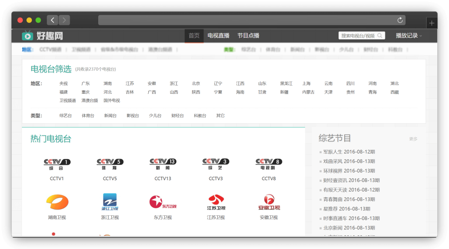Filter region by 内蒙古
Image resolution: width=449 pixels, height=249 pixels.
(308, 92)
